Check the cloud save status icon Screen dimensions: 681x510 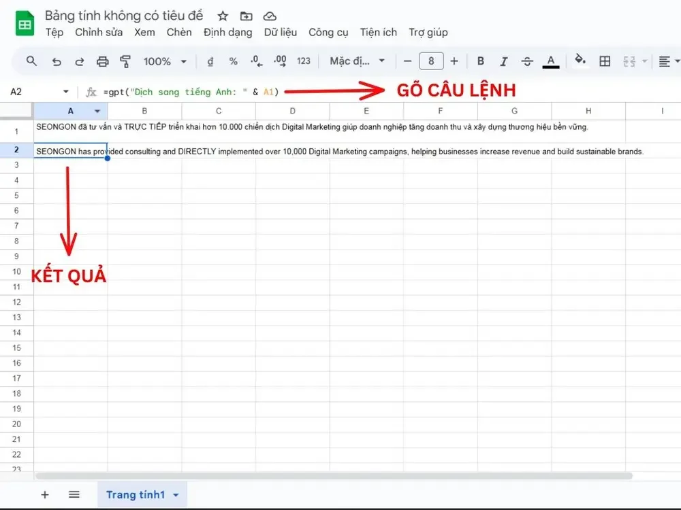[x=270, y=16]
